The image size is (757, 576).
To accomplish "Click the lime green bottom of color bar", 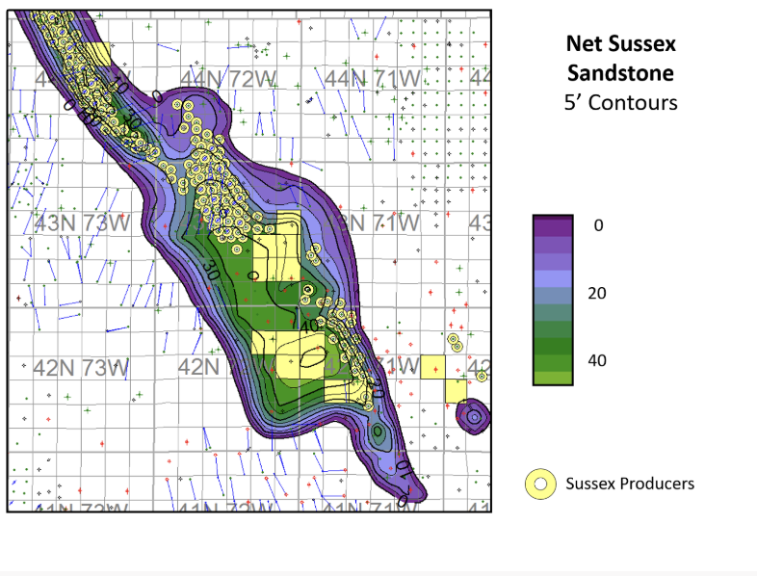I will (x=553, y=378).
